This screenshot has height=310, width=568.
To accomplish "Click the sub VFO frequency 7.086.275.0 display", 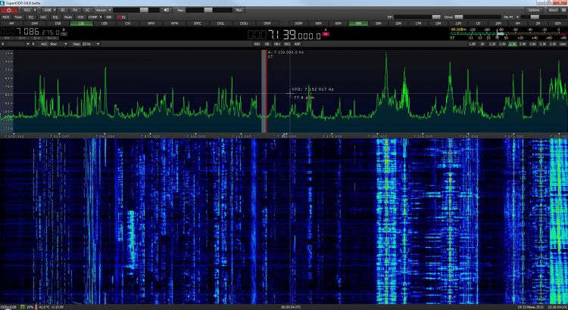I will pyautogui.click(x=30, y=33).
